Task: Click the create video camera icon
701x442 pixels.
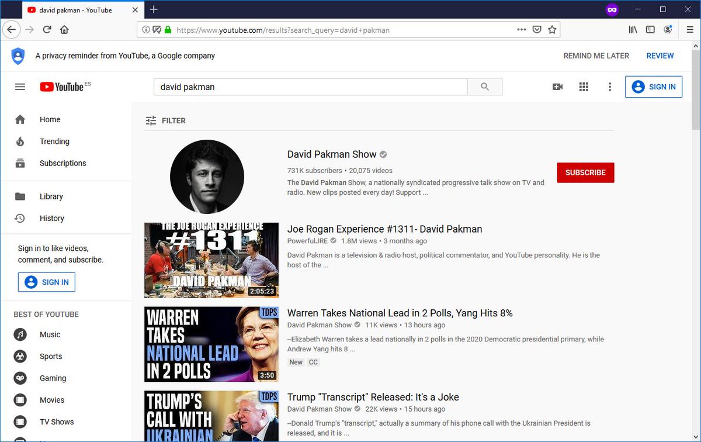Action: pos(557,87)
